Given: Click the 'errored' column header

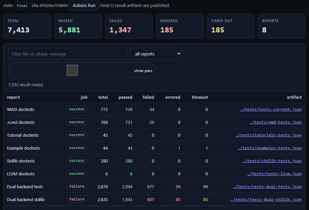Looking at the screenshot, I should tap(173, 97).
